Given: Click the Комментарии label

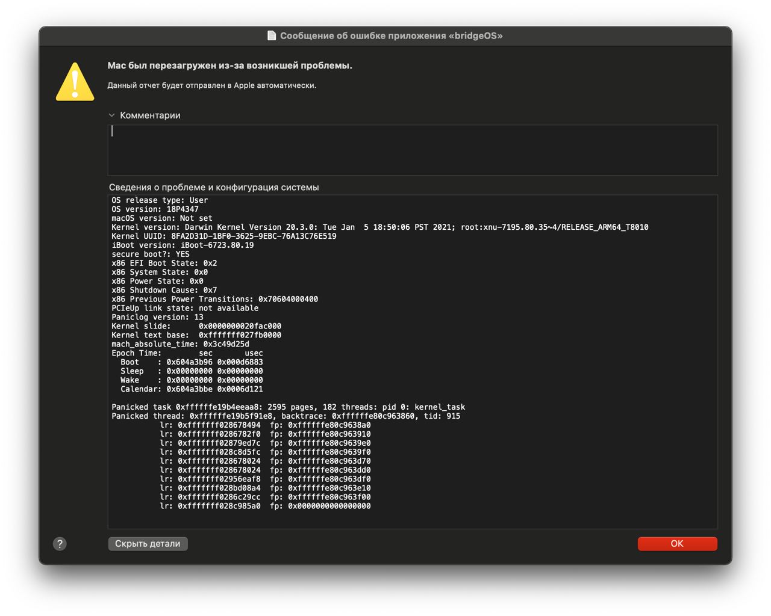Looking at the screenshot, I should 150,115.
